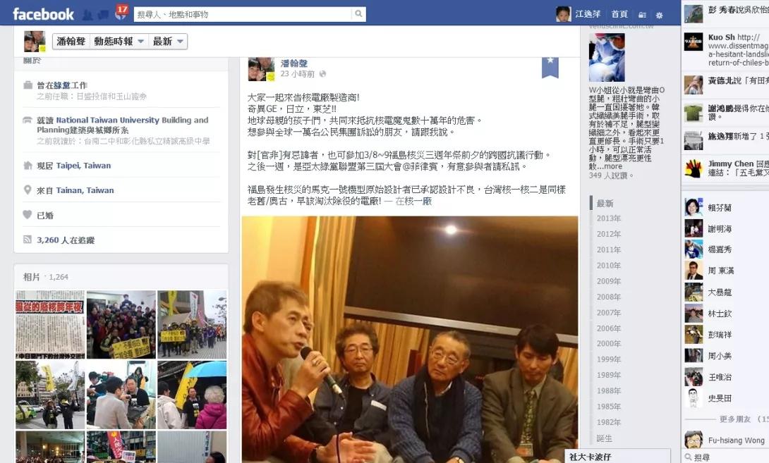
Task: Click the Facebook logo
Action: 43,14
